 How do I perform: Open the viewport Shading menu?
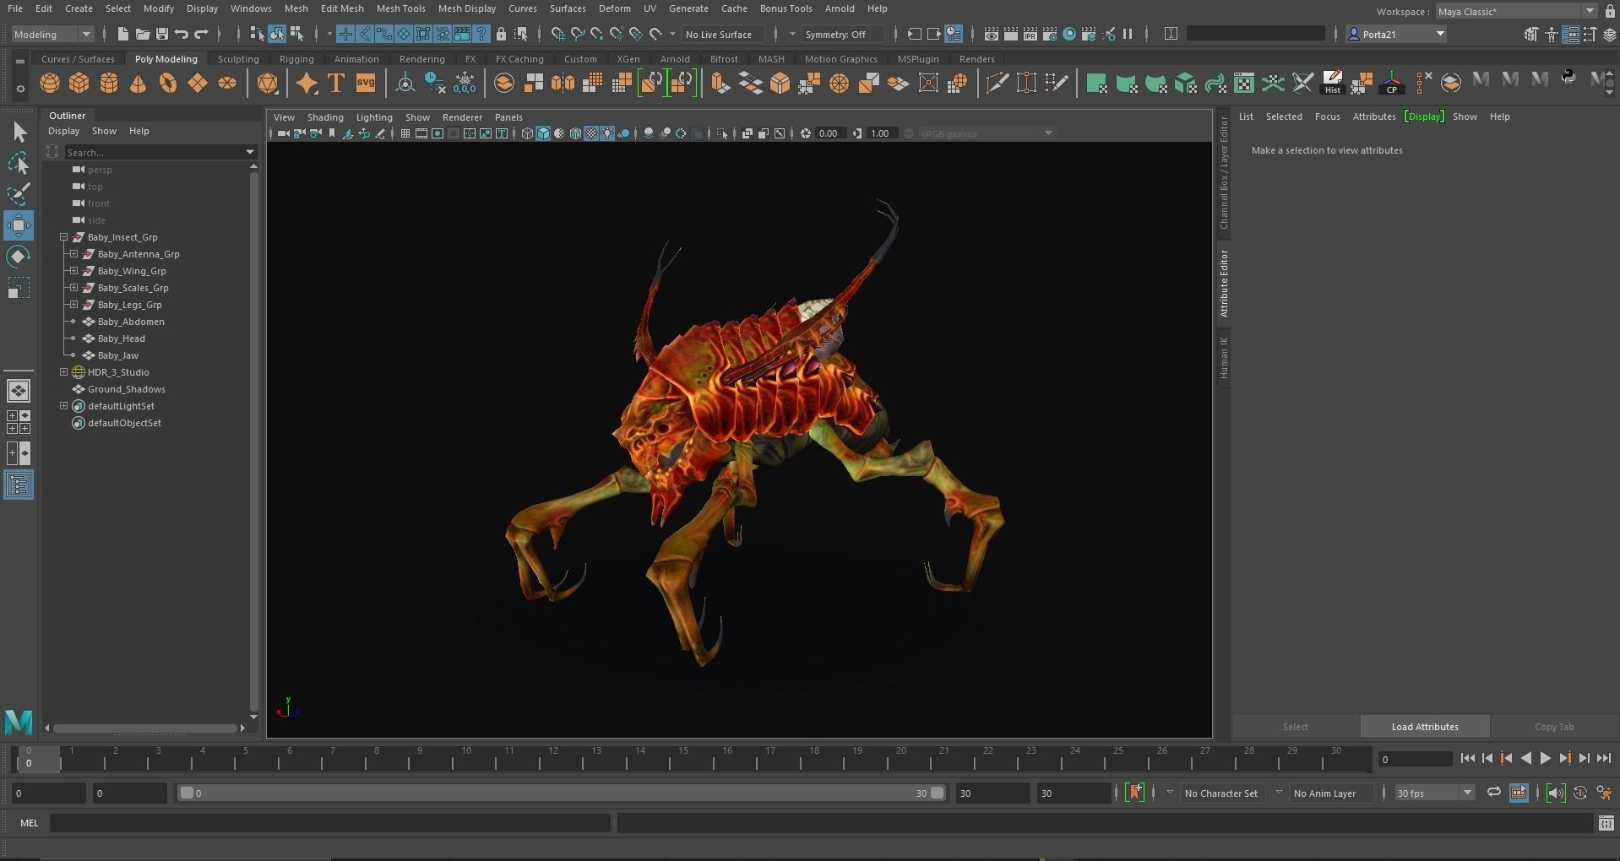tap(325, 117)
